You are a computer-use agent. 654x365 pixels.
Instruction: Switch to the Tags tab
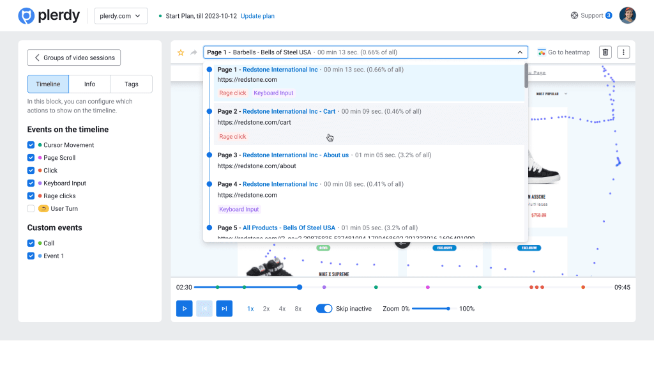[131, 84]
